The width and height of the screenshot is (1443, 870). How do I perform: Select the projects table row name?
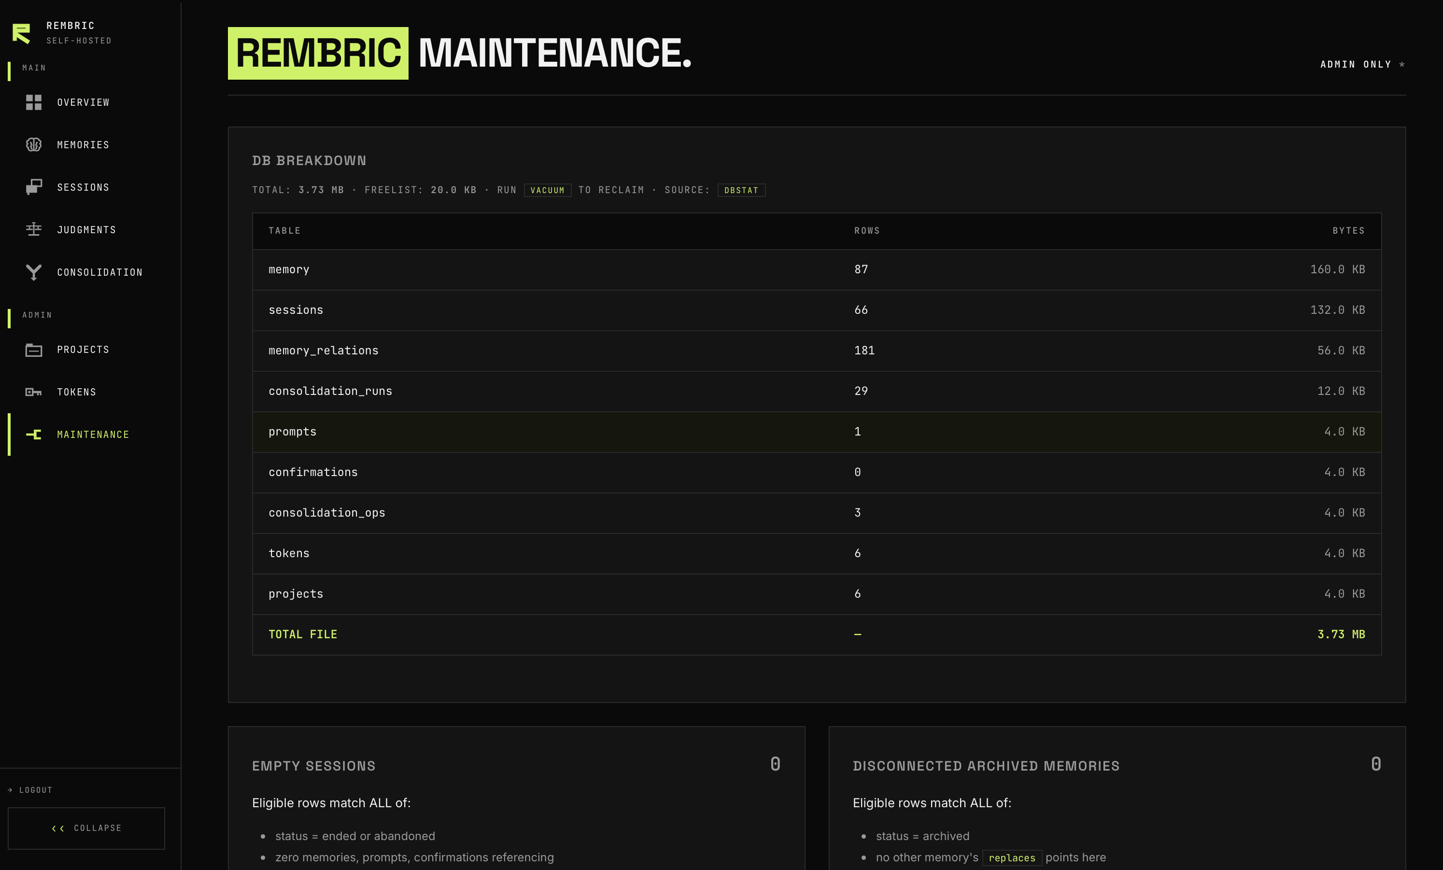[296, 594]
